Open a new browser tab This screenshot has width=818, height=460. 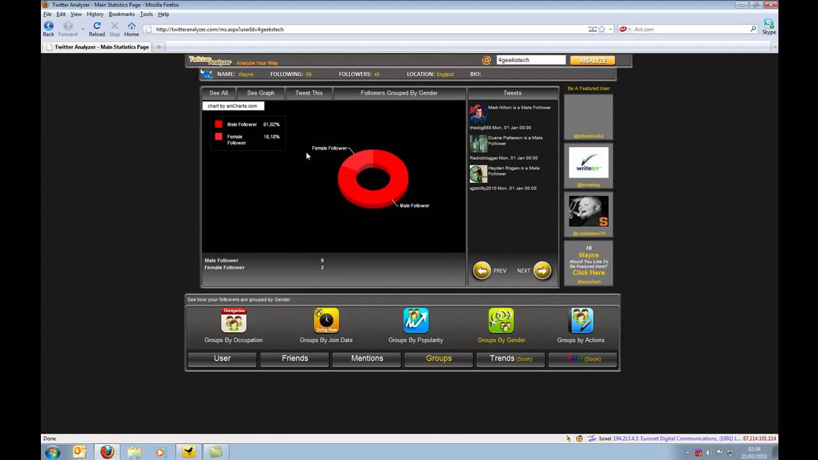point(159,47)
